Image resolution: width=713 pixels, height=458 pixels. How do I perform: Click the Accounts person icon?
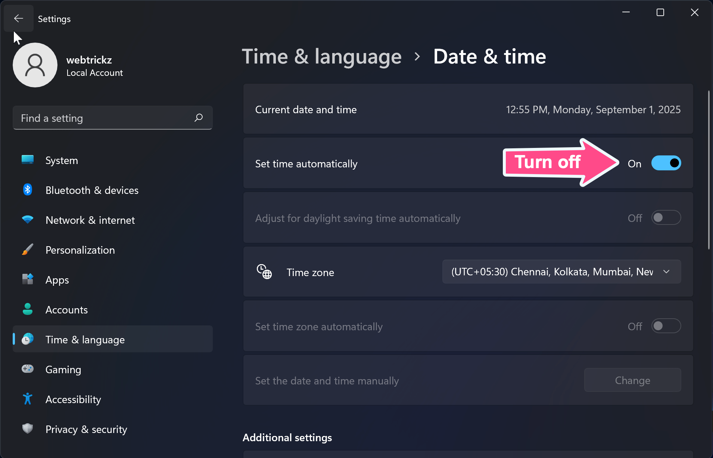pos(27,309)
